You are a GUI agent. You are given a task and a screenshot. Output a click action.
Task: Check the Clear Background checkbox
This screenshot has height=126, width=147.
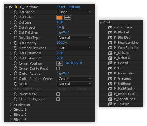[x=58, y=99]
